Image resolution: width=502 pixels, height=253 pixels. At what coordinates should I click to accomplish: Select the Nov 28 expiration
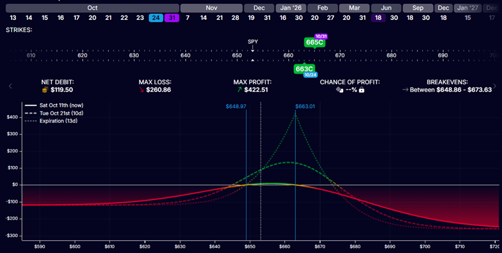[x=236, y=18]
